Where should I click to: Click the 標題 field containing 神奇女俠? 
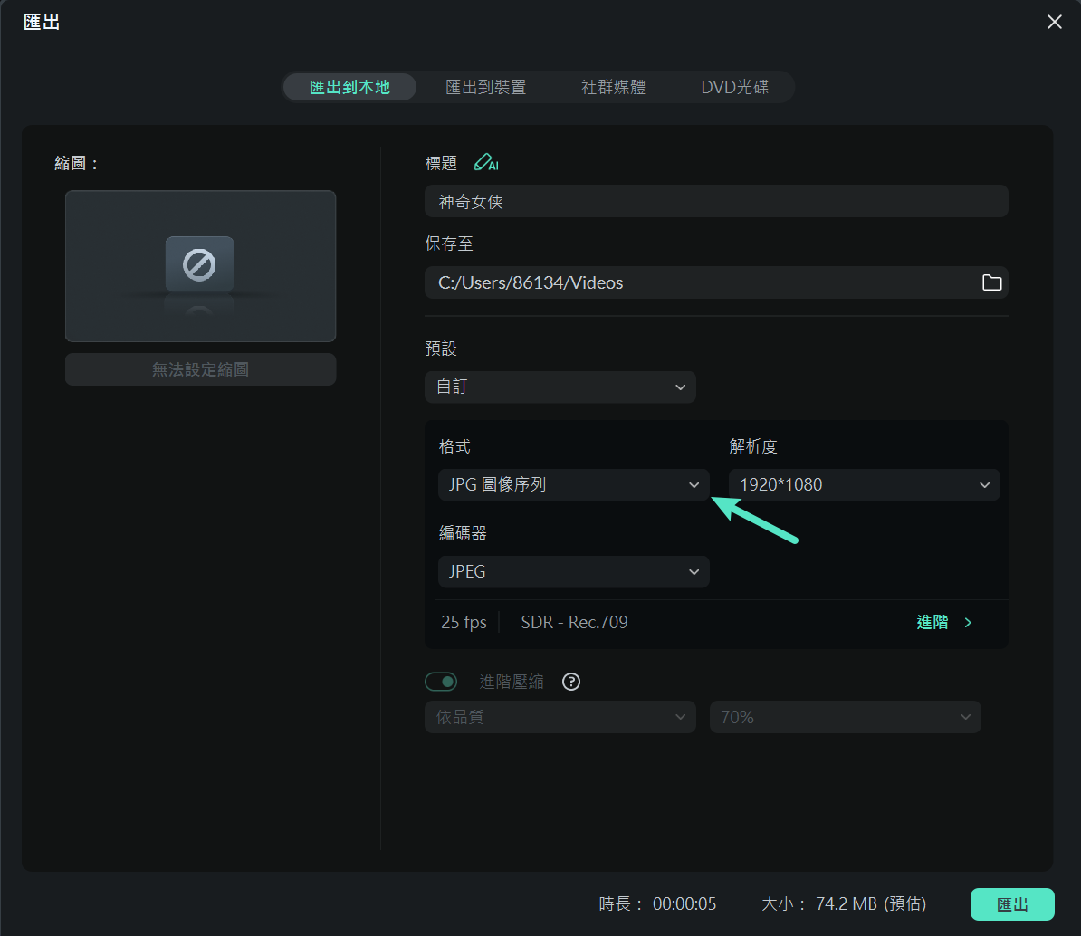point(716,201)
